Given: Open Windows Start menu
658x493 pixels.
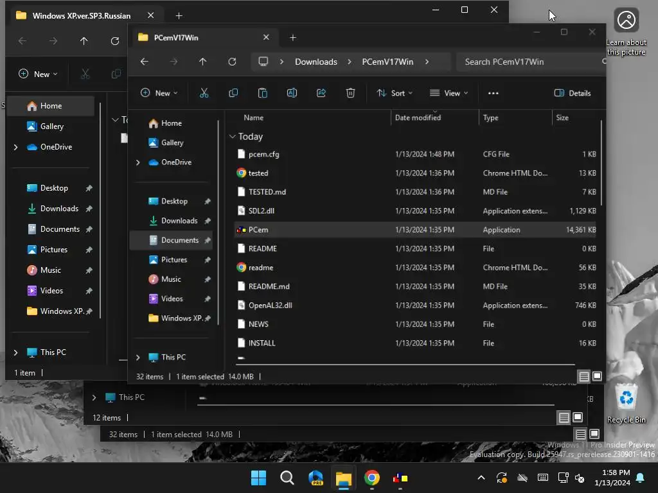Looking at the screenshot, I should point(258,478).
